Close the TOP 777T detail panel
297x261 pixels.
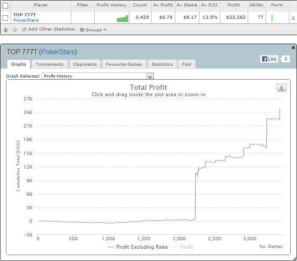(293, 47)
